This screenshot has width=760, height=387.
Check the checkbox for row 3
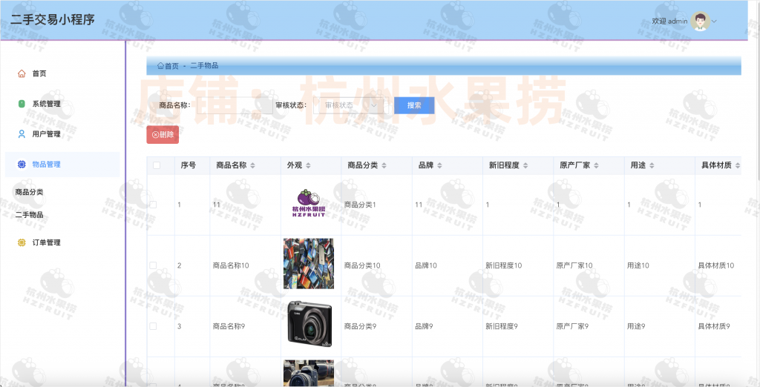click(x=153, y=326)
